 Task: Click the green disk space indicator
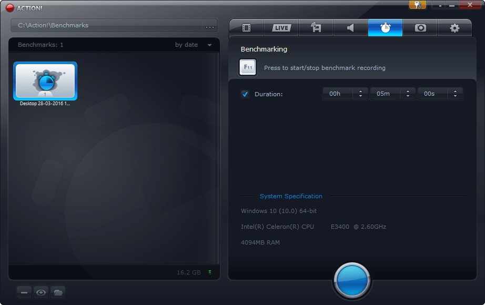210,272
